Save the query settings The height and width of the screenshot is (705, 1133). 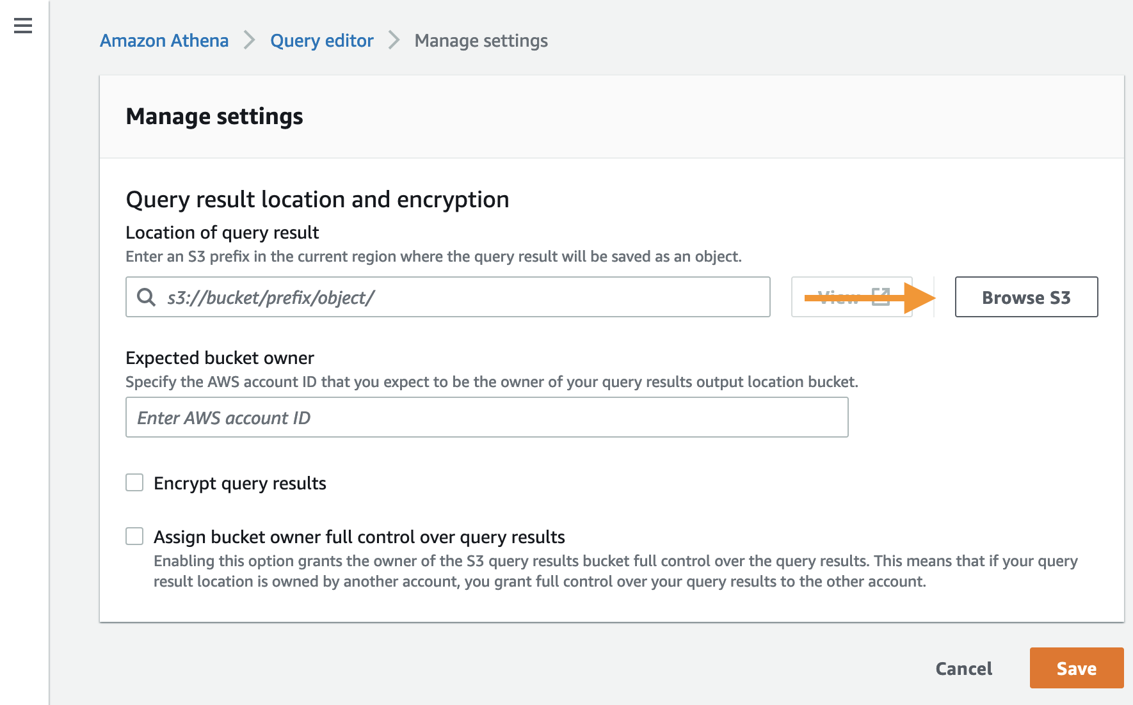click(1076, 669)
